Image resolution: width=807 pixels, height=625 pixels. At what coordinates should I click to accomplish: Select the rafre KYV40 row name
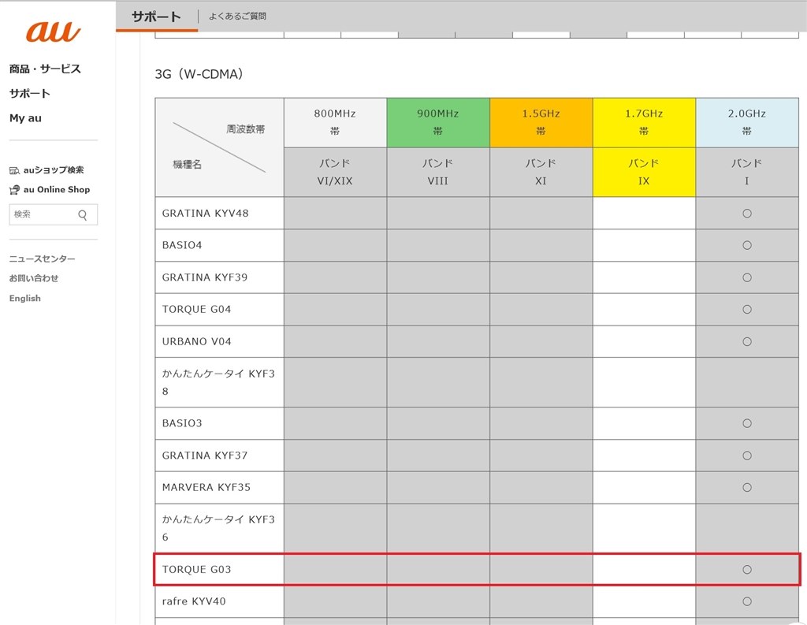194,601
